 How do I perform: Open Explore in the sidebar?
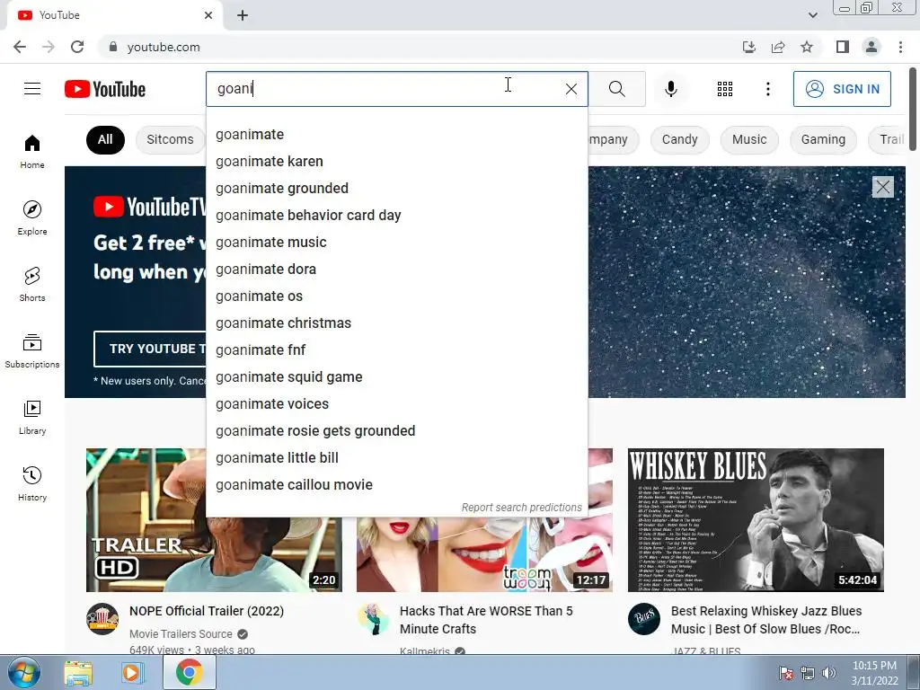click(32, 217)
